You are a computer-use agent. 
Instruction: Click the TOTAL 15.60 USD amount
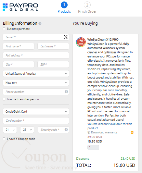tap(124, 165)
